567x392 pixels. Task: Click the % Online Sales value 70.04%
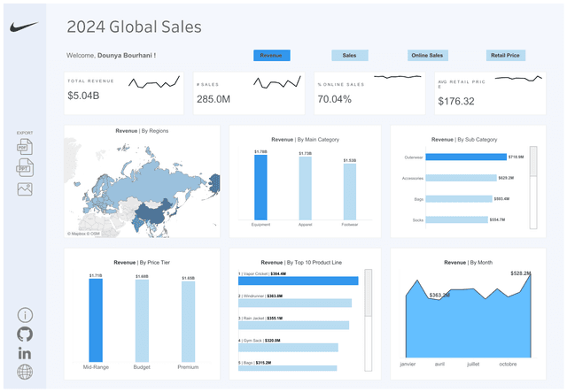[x=335, y=99]
